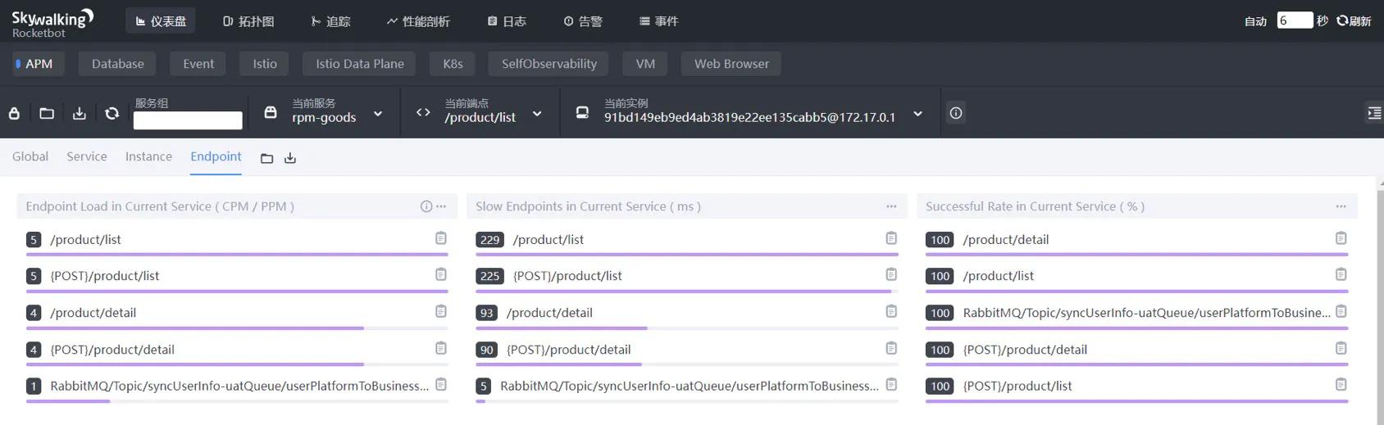Click the folder import icon beside lock
The height and width of the screenshot is (425, 1384).
[x=47, y=113]
